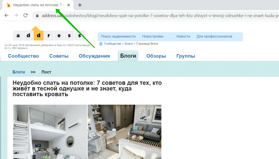The width and height of the screenshot is (279, 159).
Task: Click the 'За 24 часа 1518 объявлений' text
Action: coord(47,46)
